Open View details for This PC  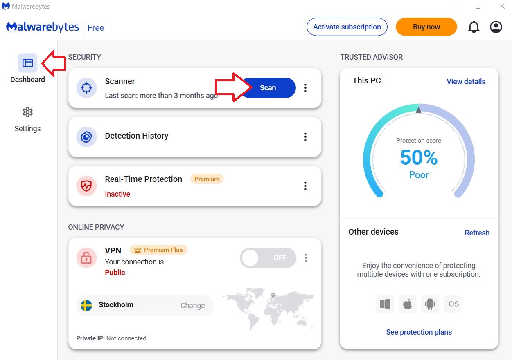point(466,82)
